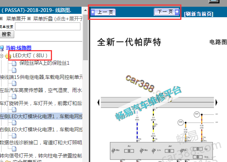The height and width of the screenshot is (162, 227).
Task: Click document icon above 车灯旋转开关
Action: tap(14, 97)
